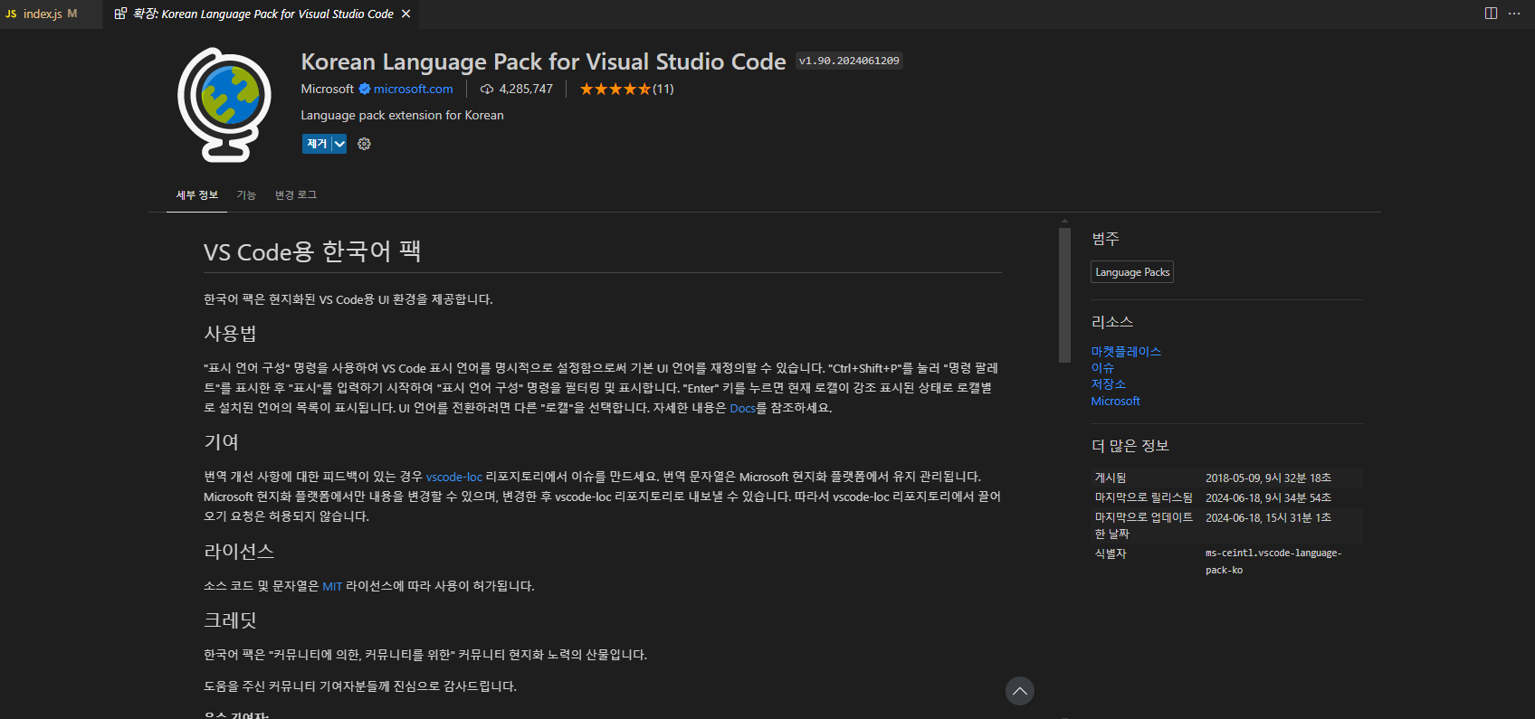Click the 마지막으로 릴리스됨 row label

coord(1144,497)
